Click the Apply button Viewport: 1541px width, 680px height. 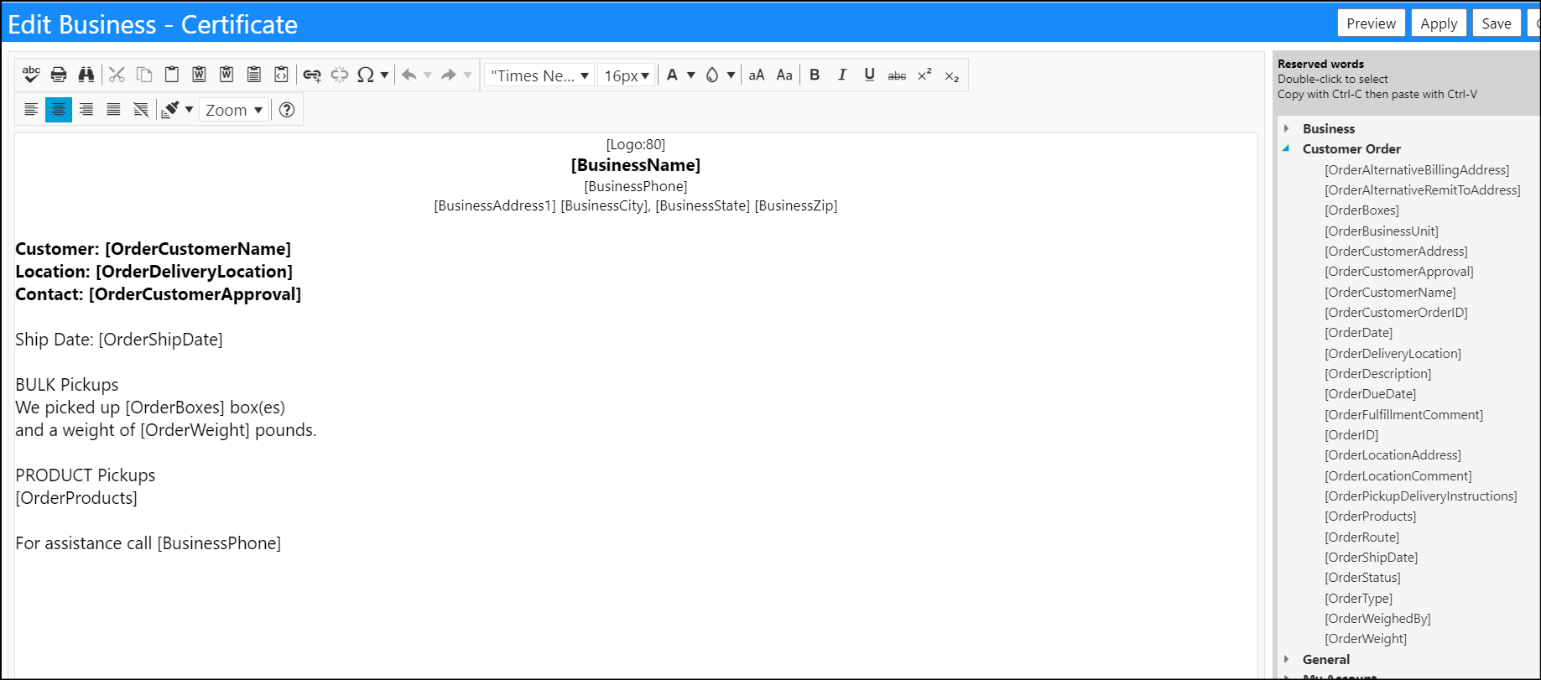[1439, 23]
